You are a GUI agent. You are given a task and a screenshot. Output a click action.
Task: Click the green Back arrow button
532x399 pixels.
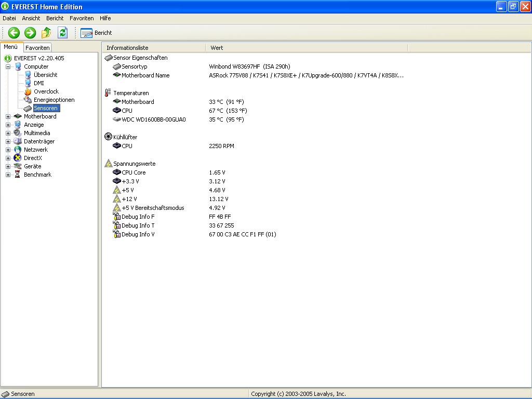(x=14, y=33)
